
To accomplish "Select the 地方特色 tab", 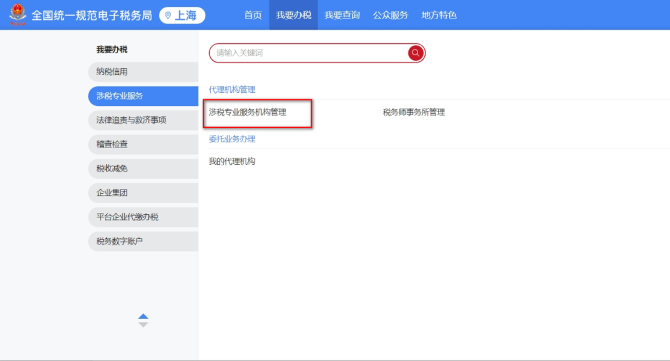I will pyautogui.click(x=438, y=15).
